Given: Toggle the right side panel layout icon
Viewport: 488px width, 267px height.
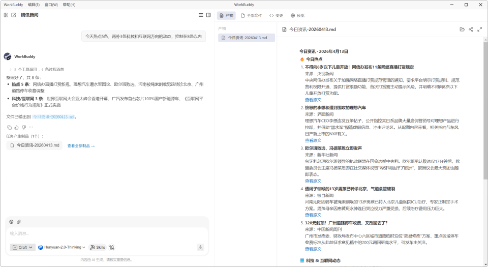Looking at the screenshot, I should click(208, 15).
